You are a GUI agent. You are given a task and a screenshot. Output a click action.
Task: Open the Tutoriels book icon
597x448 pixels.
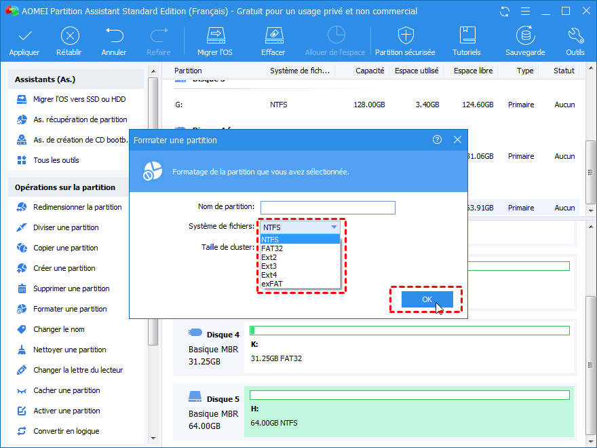pos(467,35)
